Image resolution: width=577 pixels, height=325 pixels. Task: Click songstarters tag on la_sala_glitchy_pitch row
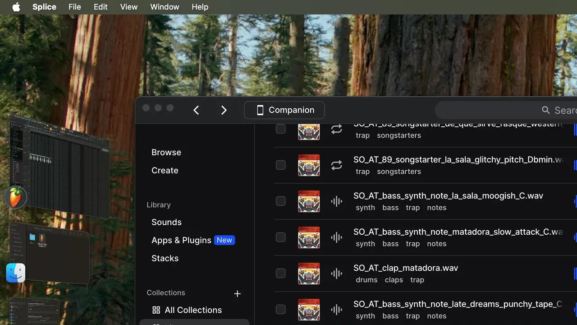pyautogui.click(x=399, y=172)
